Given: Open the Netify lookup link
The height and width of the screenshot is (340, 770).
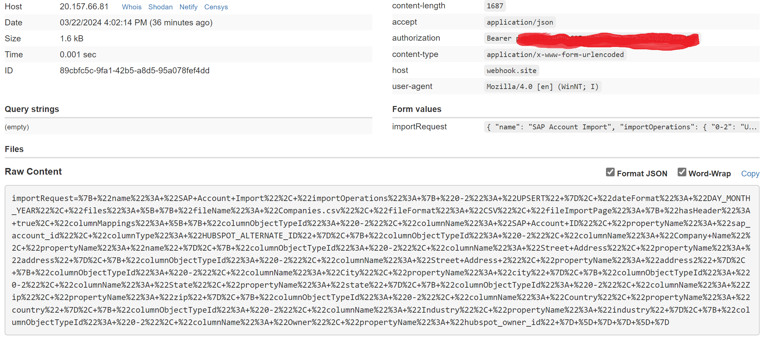Looking at the screenshot, I should (x=188, y=7).
